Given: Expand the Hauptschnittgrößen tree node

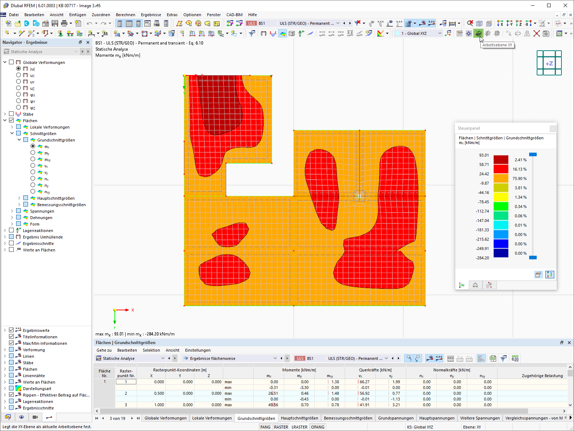Looking at the screenshot, I should click(19, 198).
